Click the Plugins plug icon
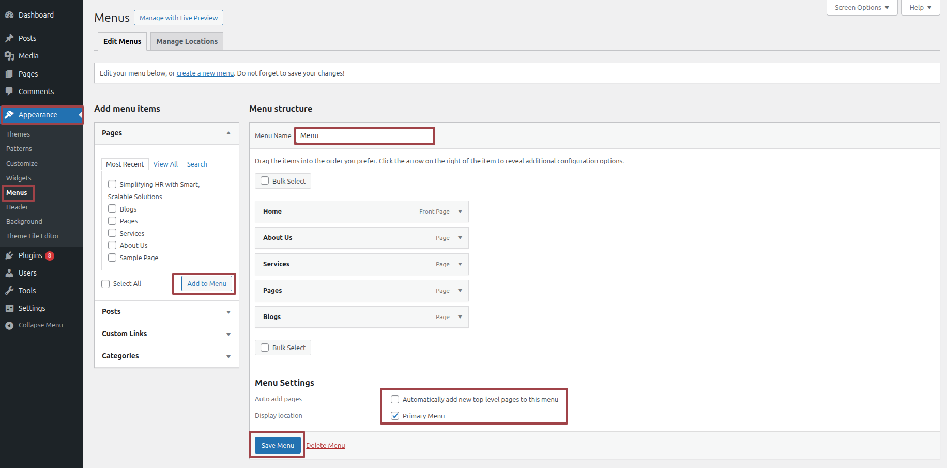This screenshot has height=468, width=947. tap(9, 255)
